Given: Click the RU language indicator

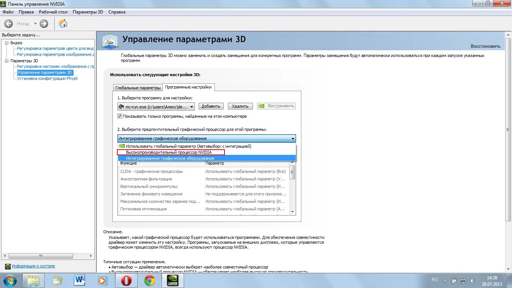Looking at the screenshot, I should tap(435, 280).
